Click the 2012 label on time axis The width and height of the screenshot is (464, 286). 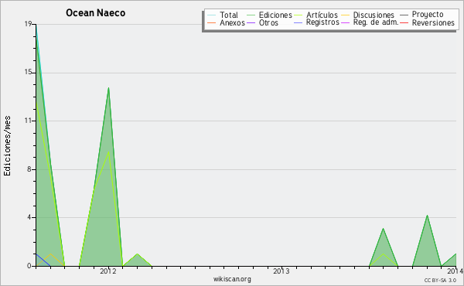108,271
